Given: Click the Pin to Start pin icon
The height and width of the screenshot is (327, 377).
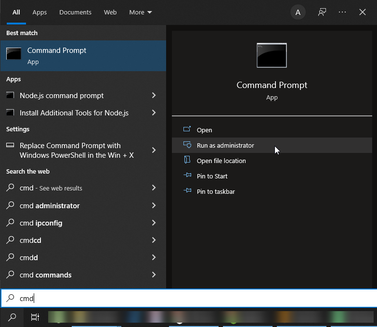Looking at the screenshot, I should point(187,175).
